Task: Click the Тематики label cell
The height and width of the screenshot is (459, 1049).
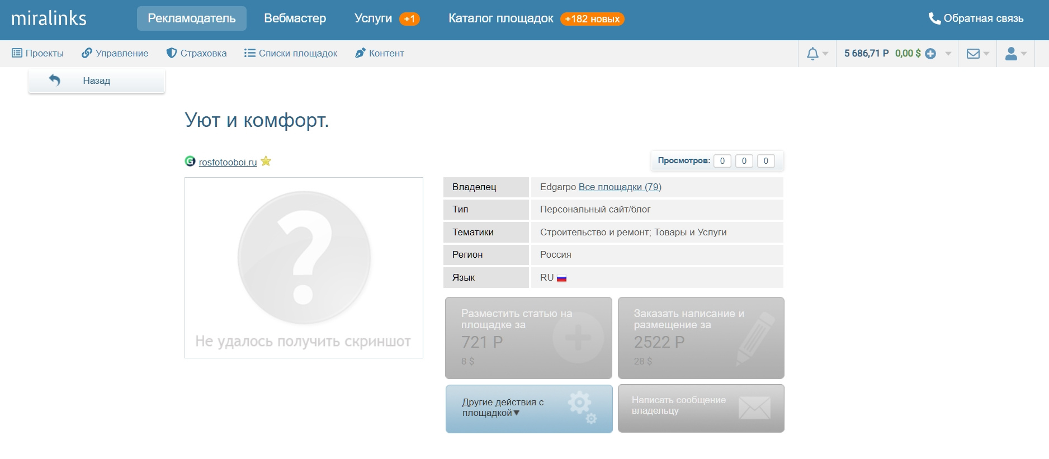Action: (486, 232)
